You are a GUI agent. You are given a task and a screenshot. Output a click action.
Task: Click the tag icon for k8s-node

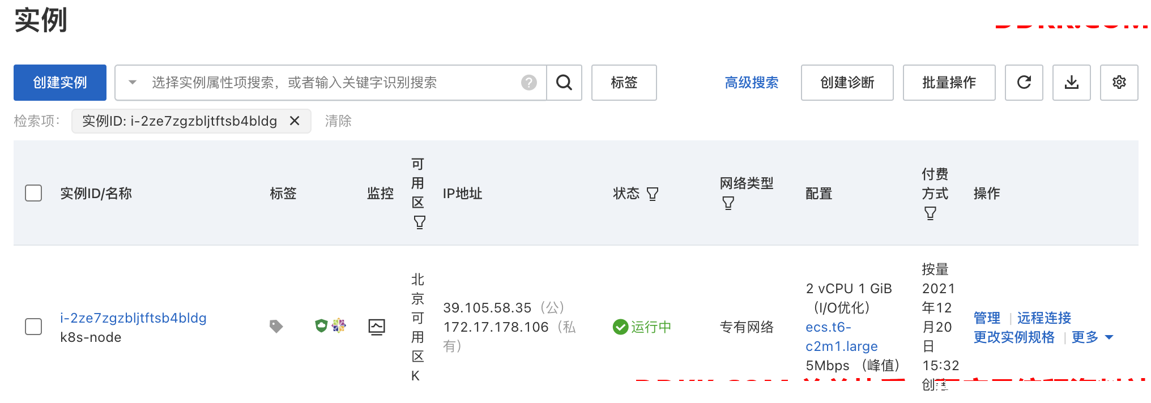276,326
